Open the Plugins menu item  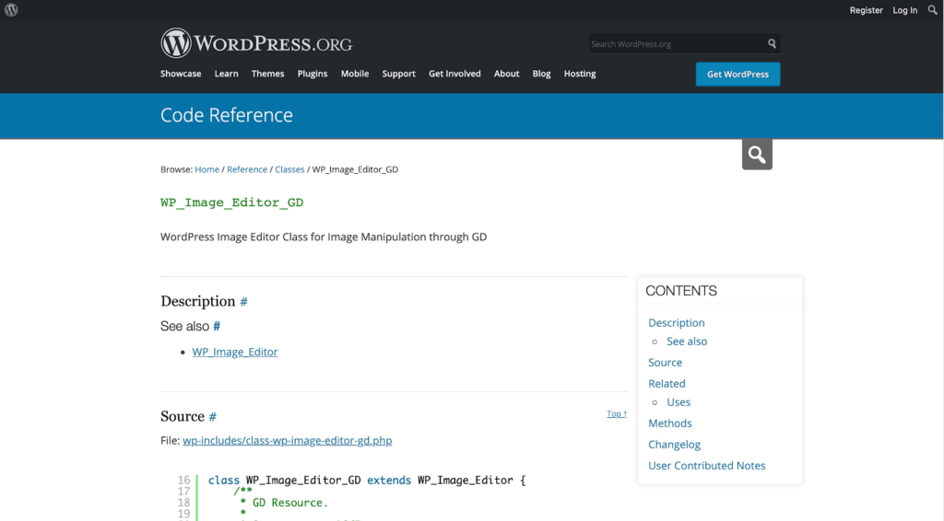(x=313, y=74)
